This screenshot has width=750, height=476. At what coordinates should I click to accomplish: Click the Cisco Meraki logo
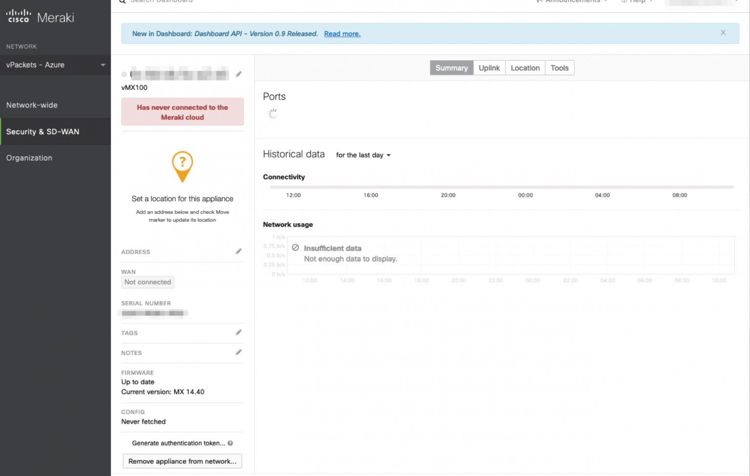click(x=39, y=16)
